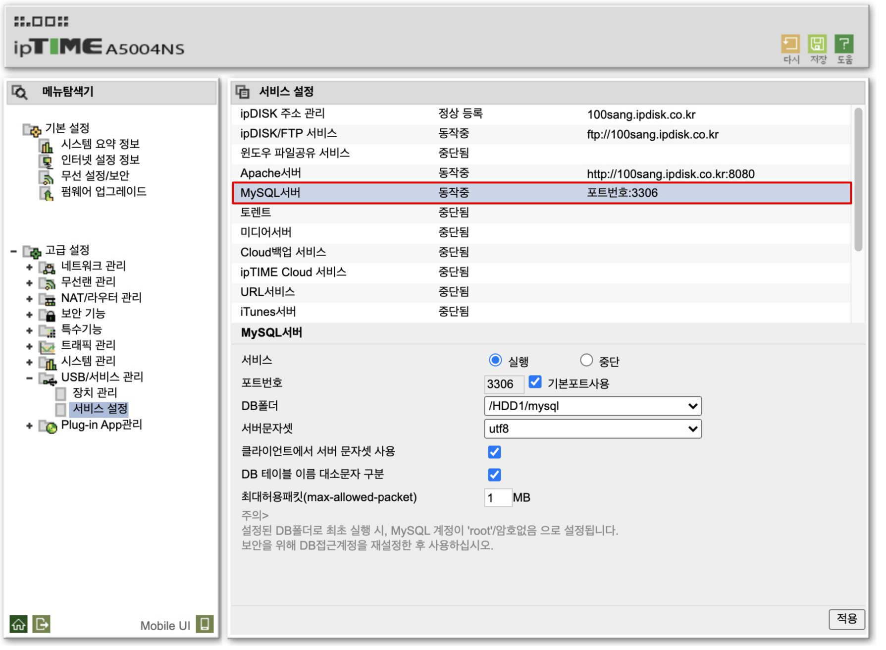Viewport: 886px width, 650px height.
Task: Click the 고급 설정 folder icon
Action: [32, 252]
